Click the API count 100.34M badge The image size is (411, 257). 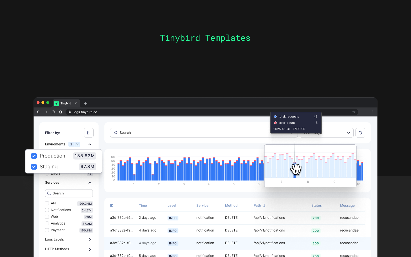(85, 204)
